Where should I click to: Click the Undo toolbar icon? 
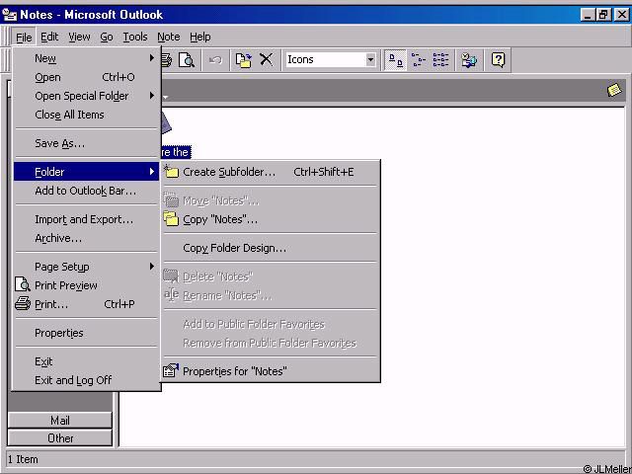coord(215,60)
